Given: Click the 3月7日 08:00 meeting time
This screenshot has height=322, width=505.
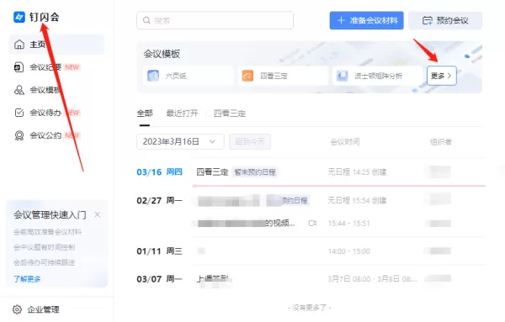Looking at the screenshot, I should pyautogui.click(x=372, y=279).
